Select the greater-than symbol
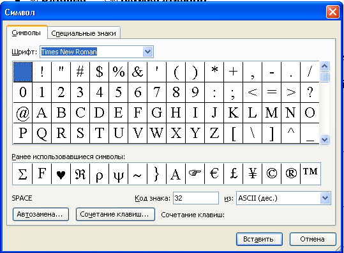Screen dimensions: 344x253 [290, 93]
